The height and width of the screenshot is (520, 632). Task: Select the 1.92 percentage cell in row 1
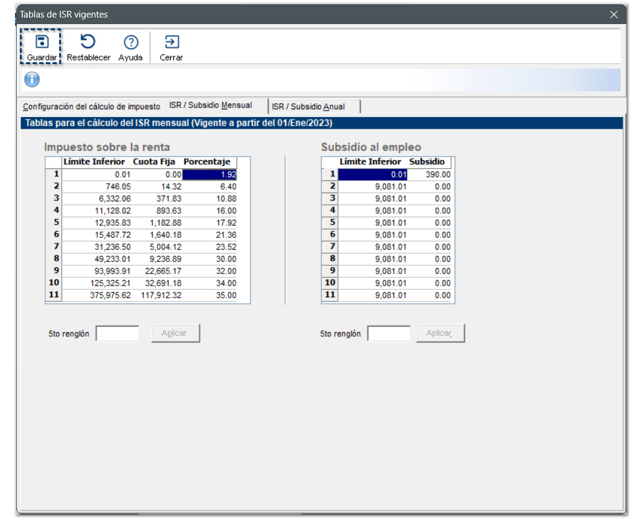click(210, 175)
